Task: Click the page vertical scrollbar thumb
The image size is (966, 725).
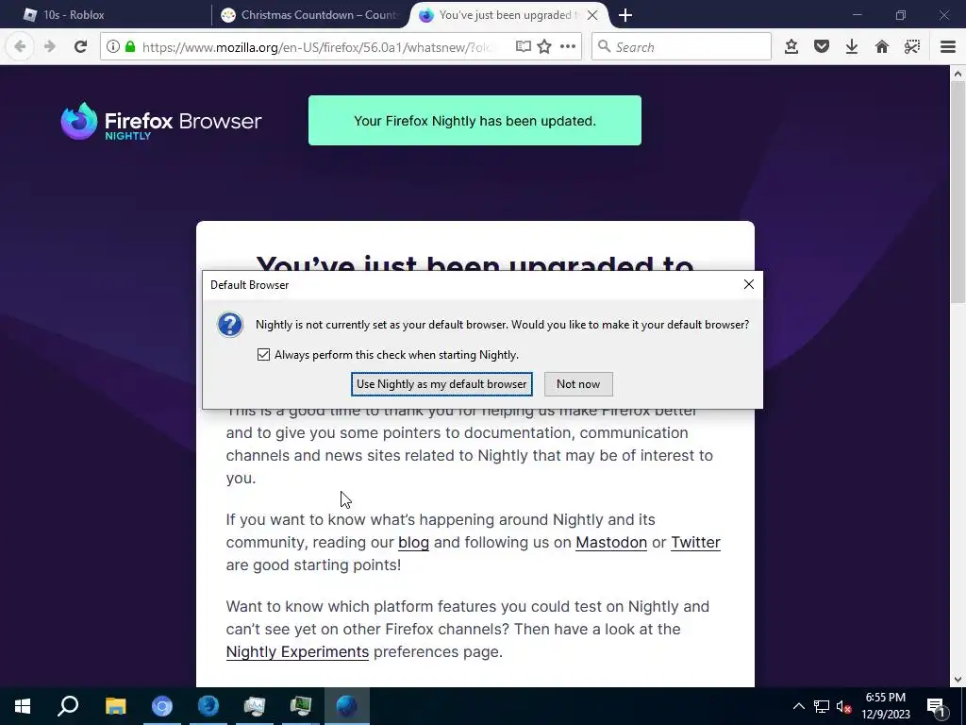Action: [x=958, y=191]
